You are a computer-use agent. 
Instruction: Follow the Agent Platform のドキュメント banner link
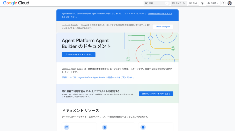[x=160, y=14]
